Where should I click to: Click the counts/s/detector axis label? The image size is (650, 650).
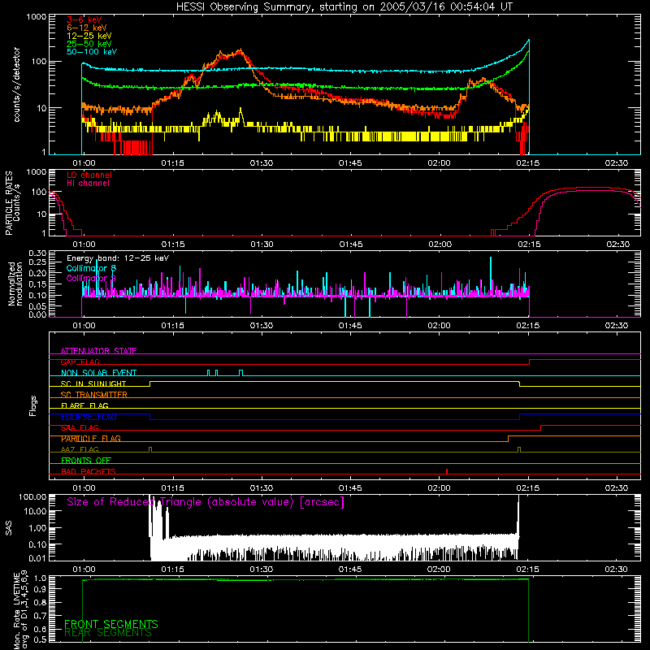coord(17,84)
